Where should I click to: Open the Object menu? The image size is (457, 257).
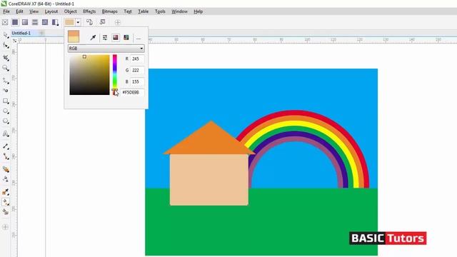(x=70, y=11)
